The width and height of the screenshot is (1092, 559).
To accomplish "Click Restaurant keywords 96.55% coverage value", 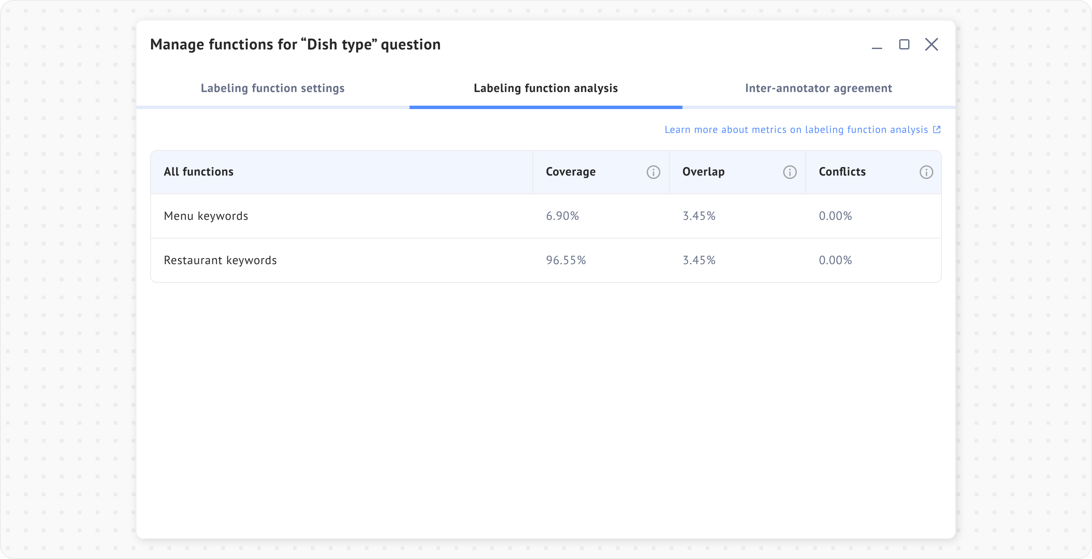I will (566, 260).
